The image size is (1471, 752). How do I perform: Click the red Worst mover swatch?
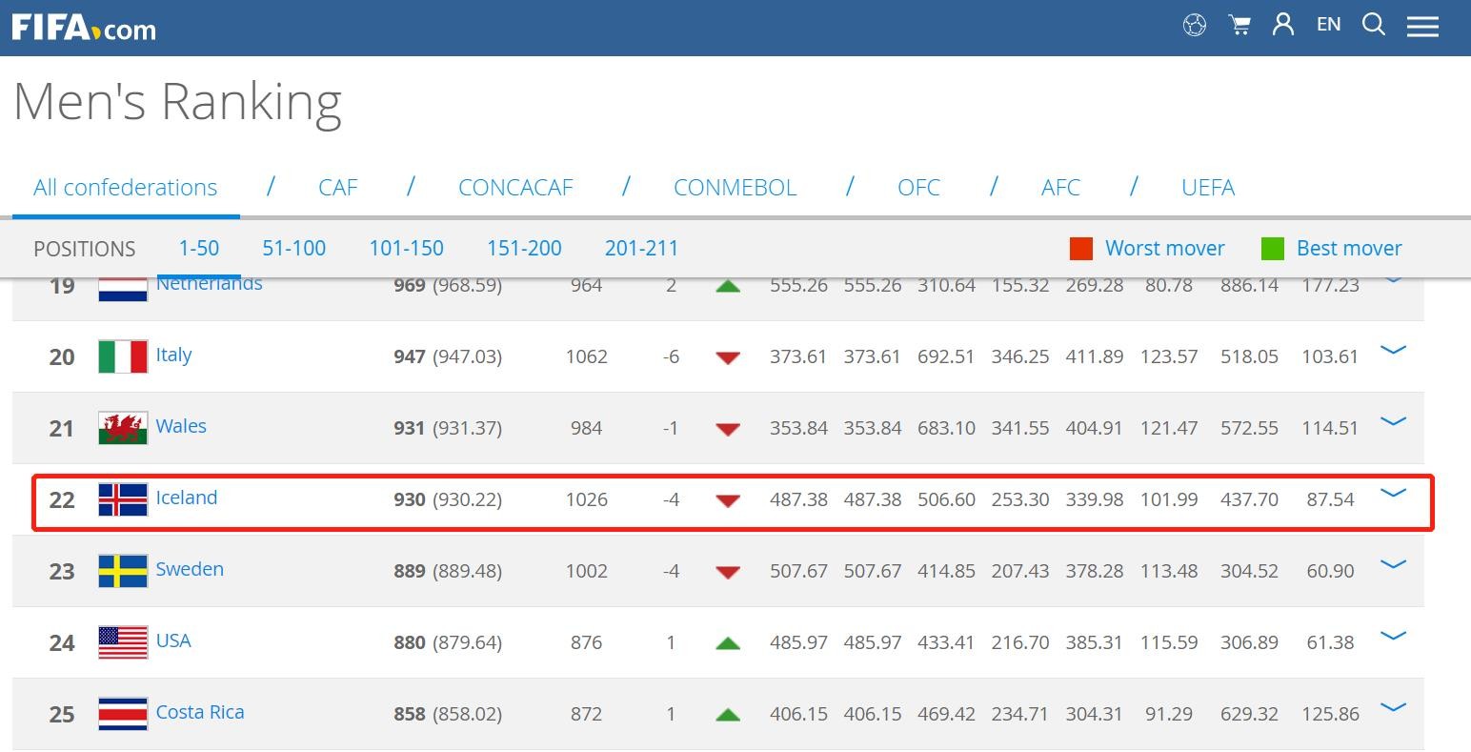[x=1081, y=249]
